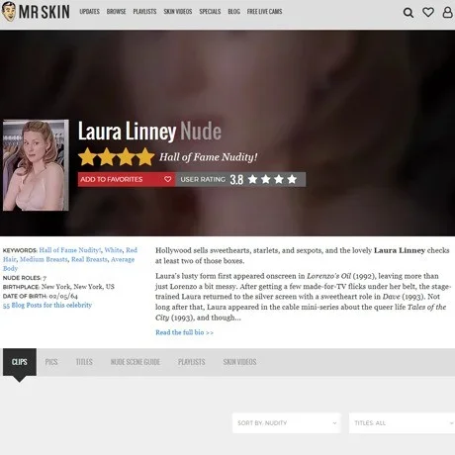The width and height of the screenshot is (455, 455).
Task: Click the White keyword link
Action: tap(113, 250)
